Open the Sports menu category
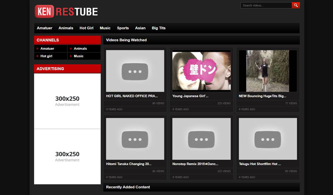Screen dimensions: 333x195 (x=123, y=28)
